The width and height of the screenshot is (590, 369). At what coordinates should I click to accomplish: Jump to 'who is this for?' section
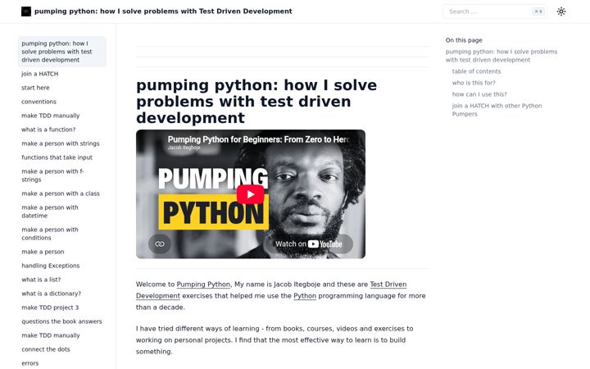[474, 83]
